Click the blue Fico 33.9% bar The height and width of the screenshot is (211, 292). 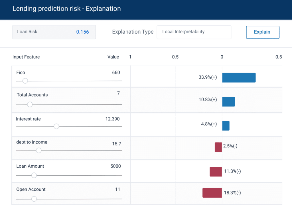(x=239, y=78)
